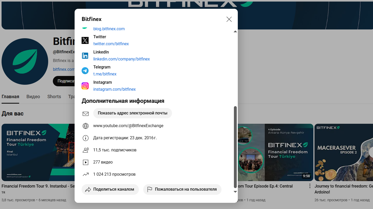The height and width of the screenshot is (209, 373).
Task: Click Дата регистрации: 23 дек. 2016 text
Action: tap(125, 138)
